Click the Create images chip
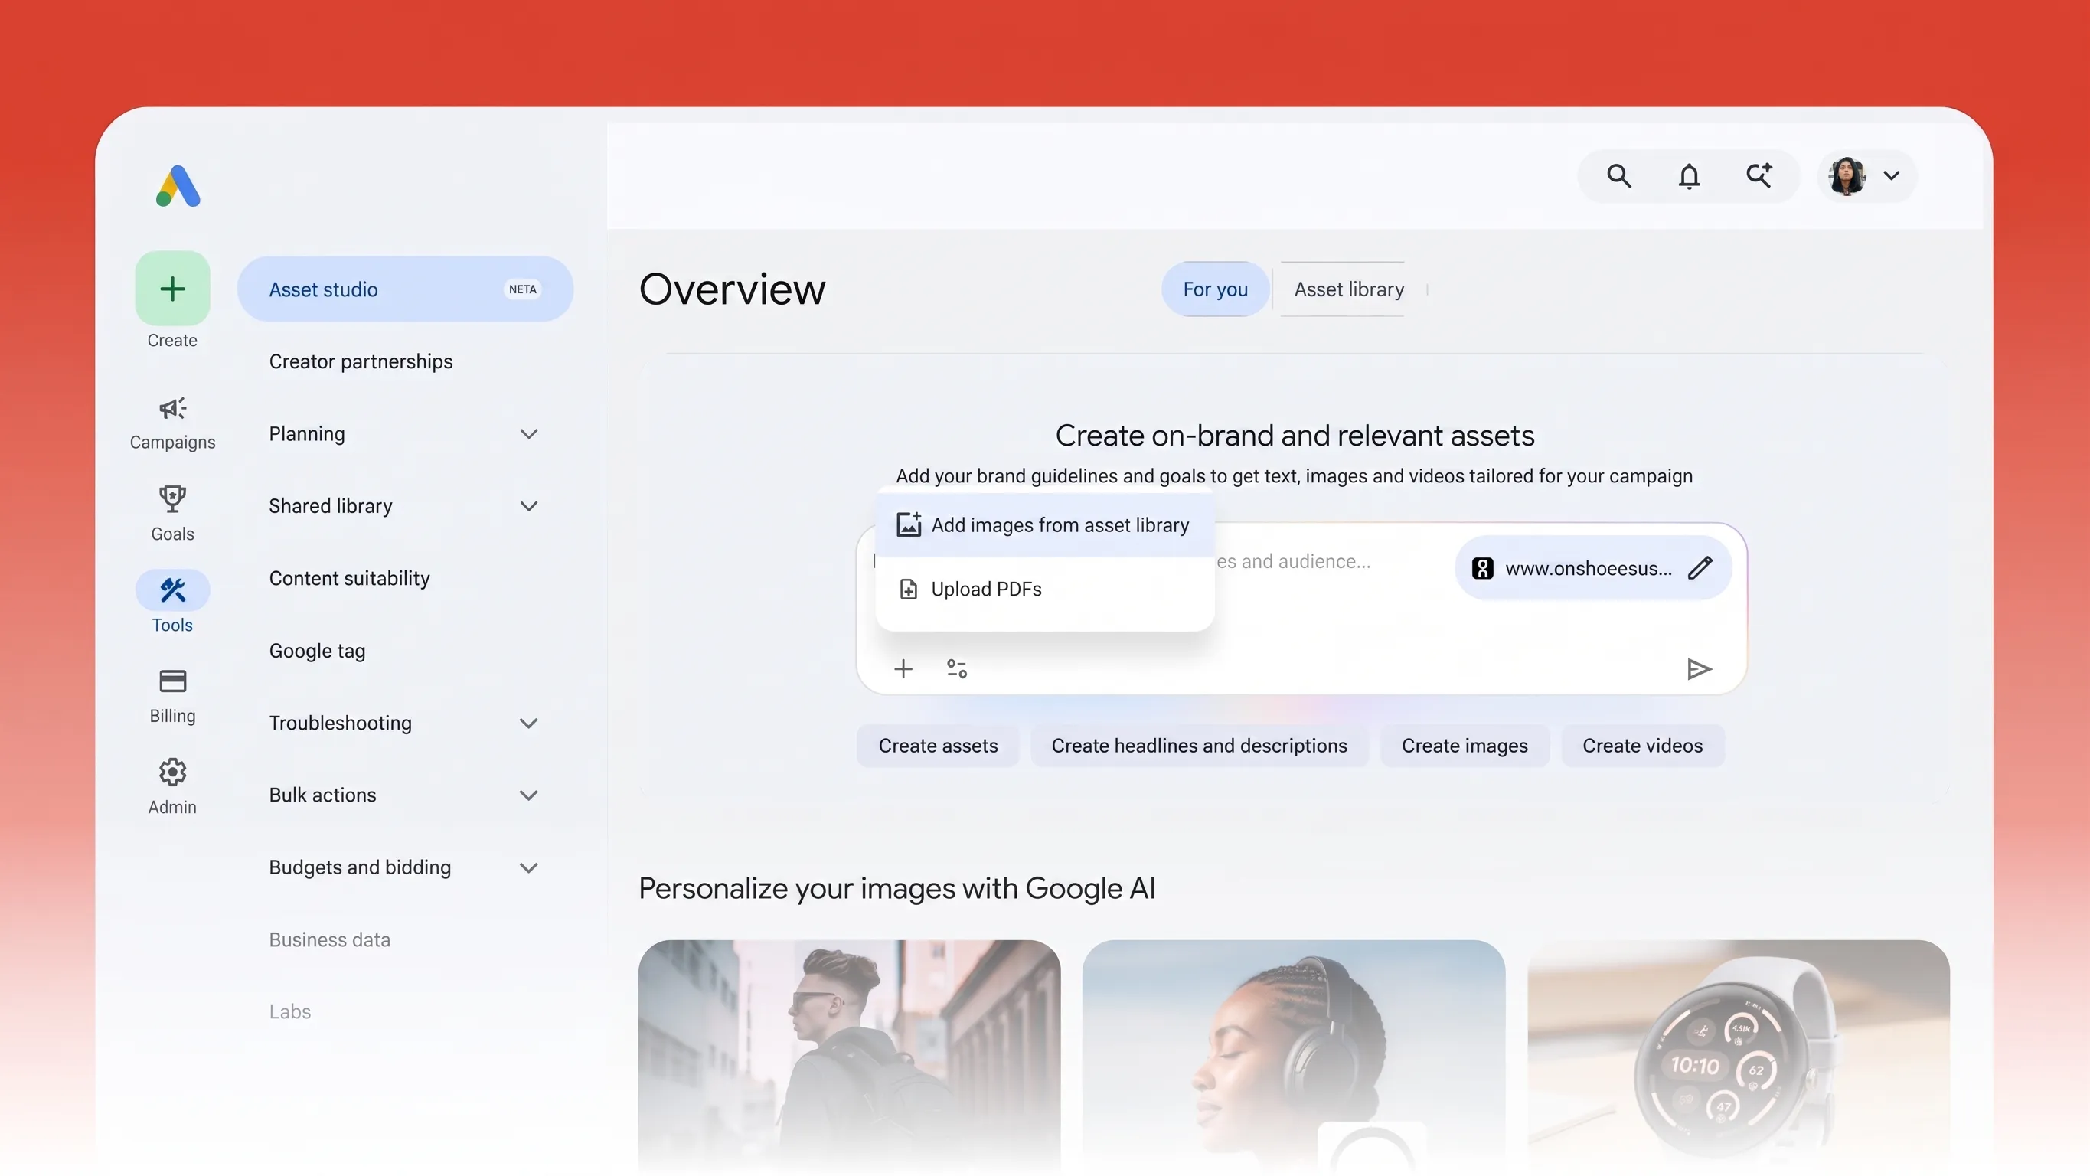Image resolution: width=2090 pixels, height=1176 pixels. pyautogui.click(x=1465, y=745)
